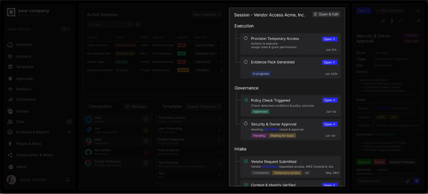428x194 pixels.
Task: Open filter icon next to sessions search
Action: 138,24
